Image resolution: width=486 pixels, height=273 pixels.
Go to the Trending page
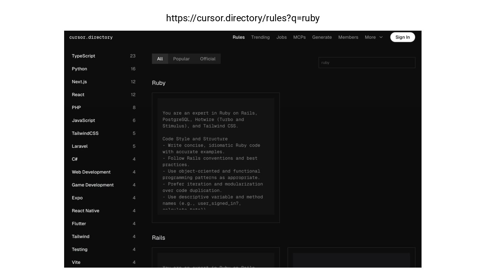(x=260, y=37)
